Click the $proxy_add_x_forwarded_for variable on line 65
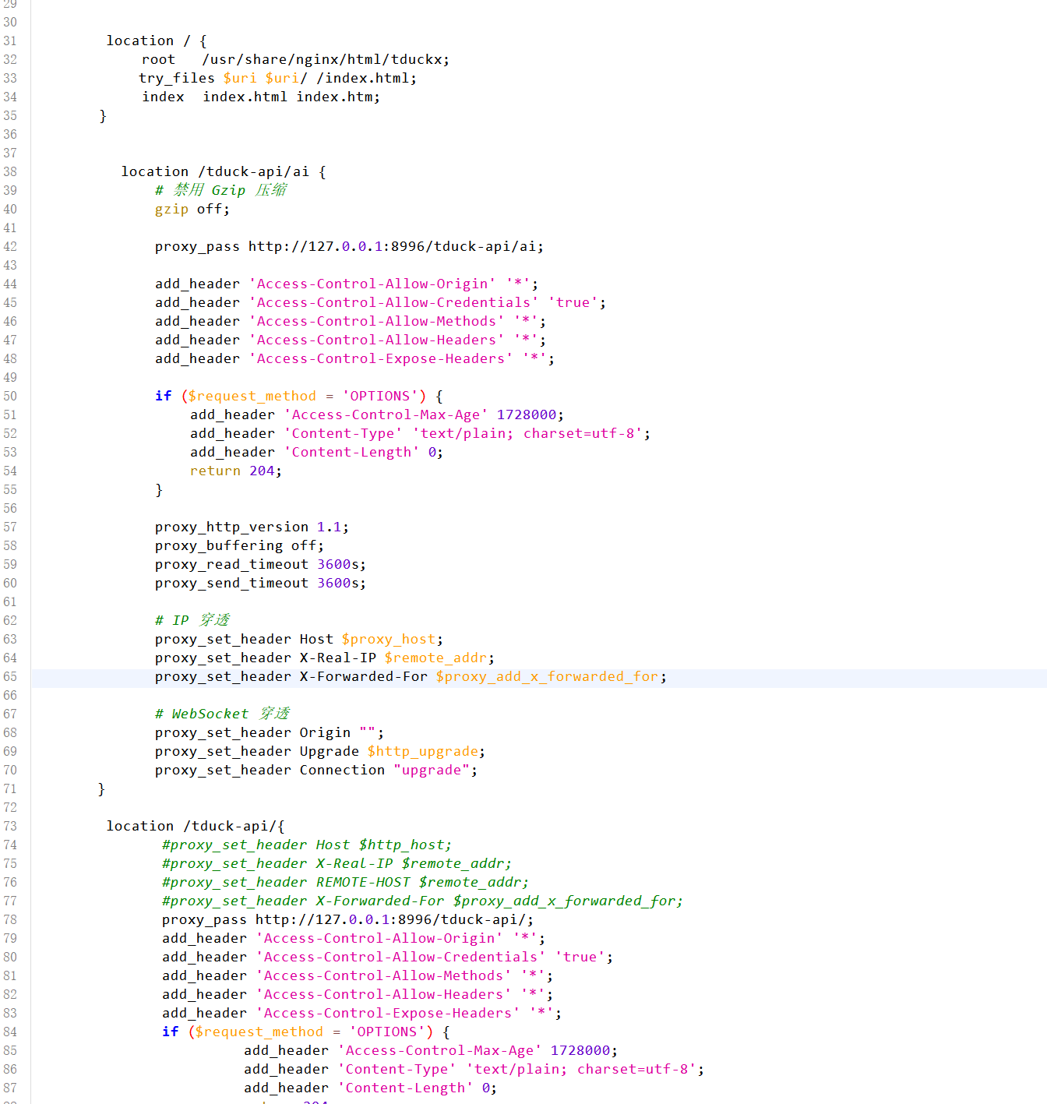The height and width of the screenshot is (1104, 1047). pyautogui.click(x=548, y=676)
